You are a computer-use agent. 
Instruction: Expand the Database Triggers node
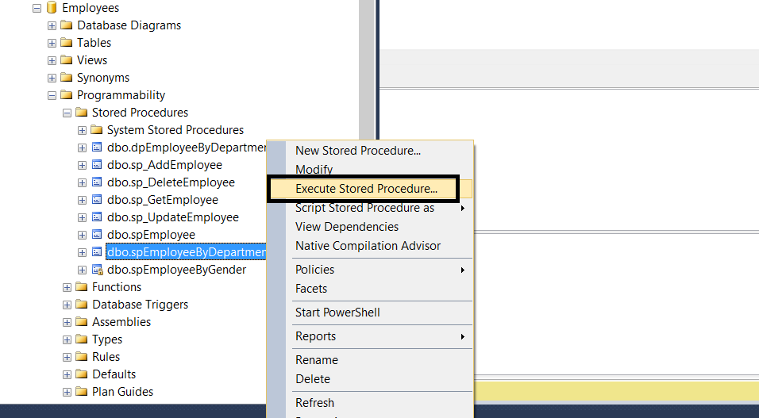67,305
